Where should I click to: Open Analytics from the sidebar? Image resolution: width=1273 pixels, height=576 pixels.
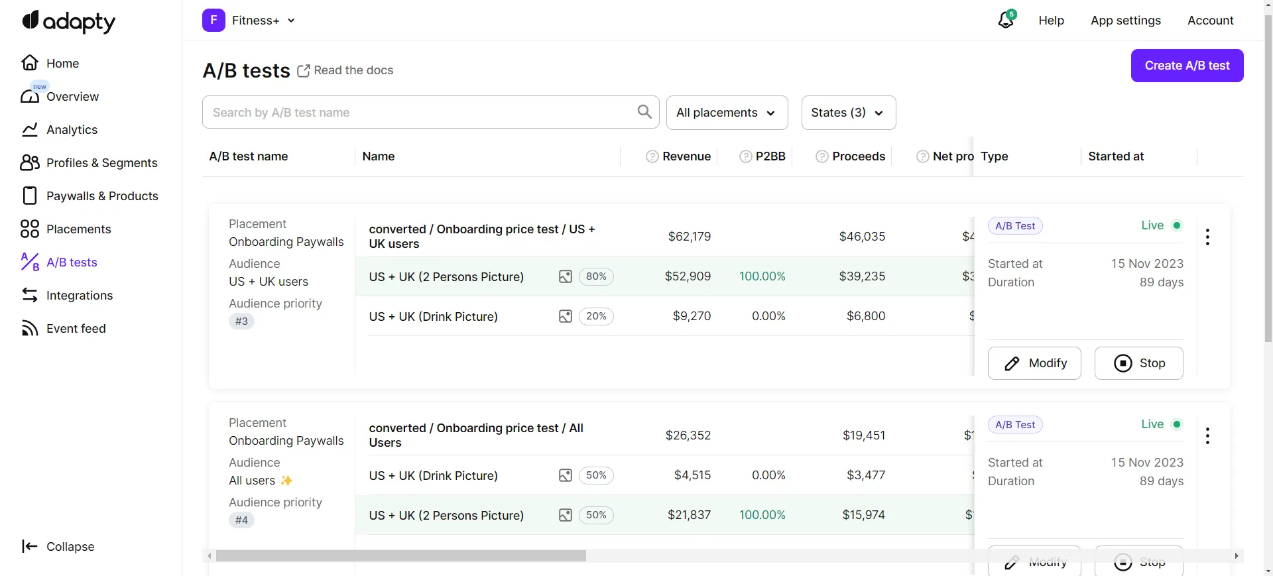tap(72, 130)
